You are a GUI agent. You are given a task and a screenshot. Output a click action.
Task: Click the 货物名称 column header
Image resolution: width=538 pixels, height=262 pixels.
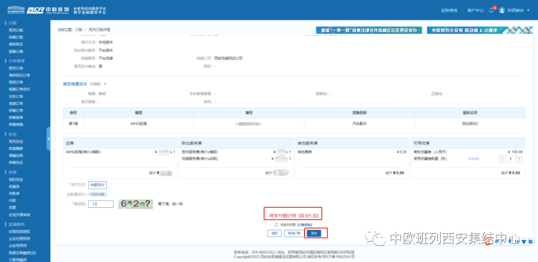[x=359, y=113]
